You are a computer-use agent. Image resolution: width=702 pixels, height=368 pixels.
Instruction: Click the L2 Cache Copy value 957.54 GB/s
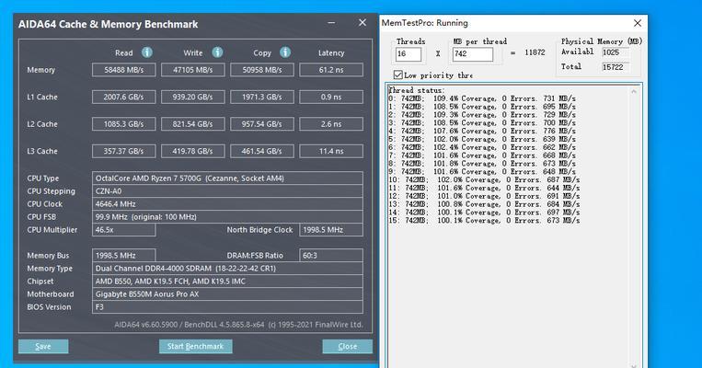click(262, 124)
